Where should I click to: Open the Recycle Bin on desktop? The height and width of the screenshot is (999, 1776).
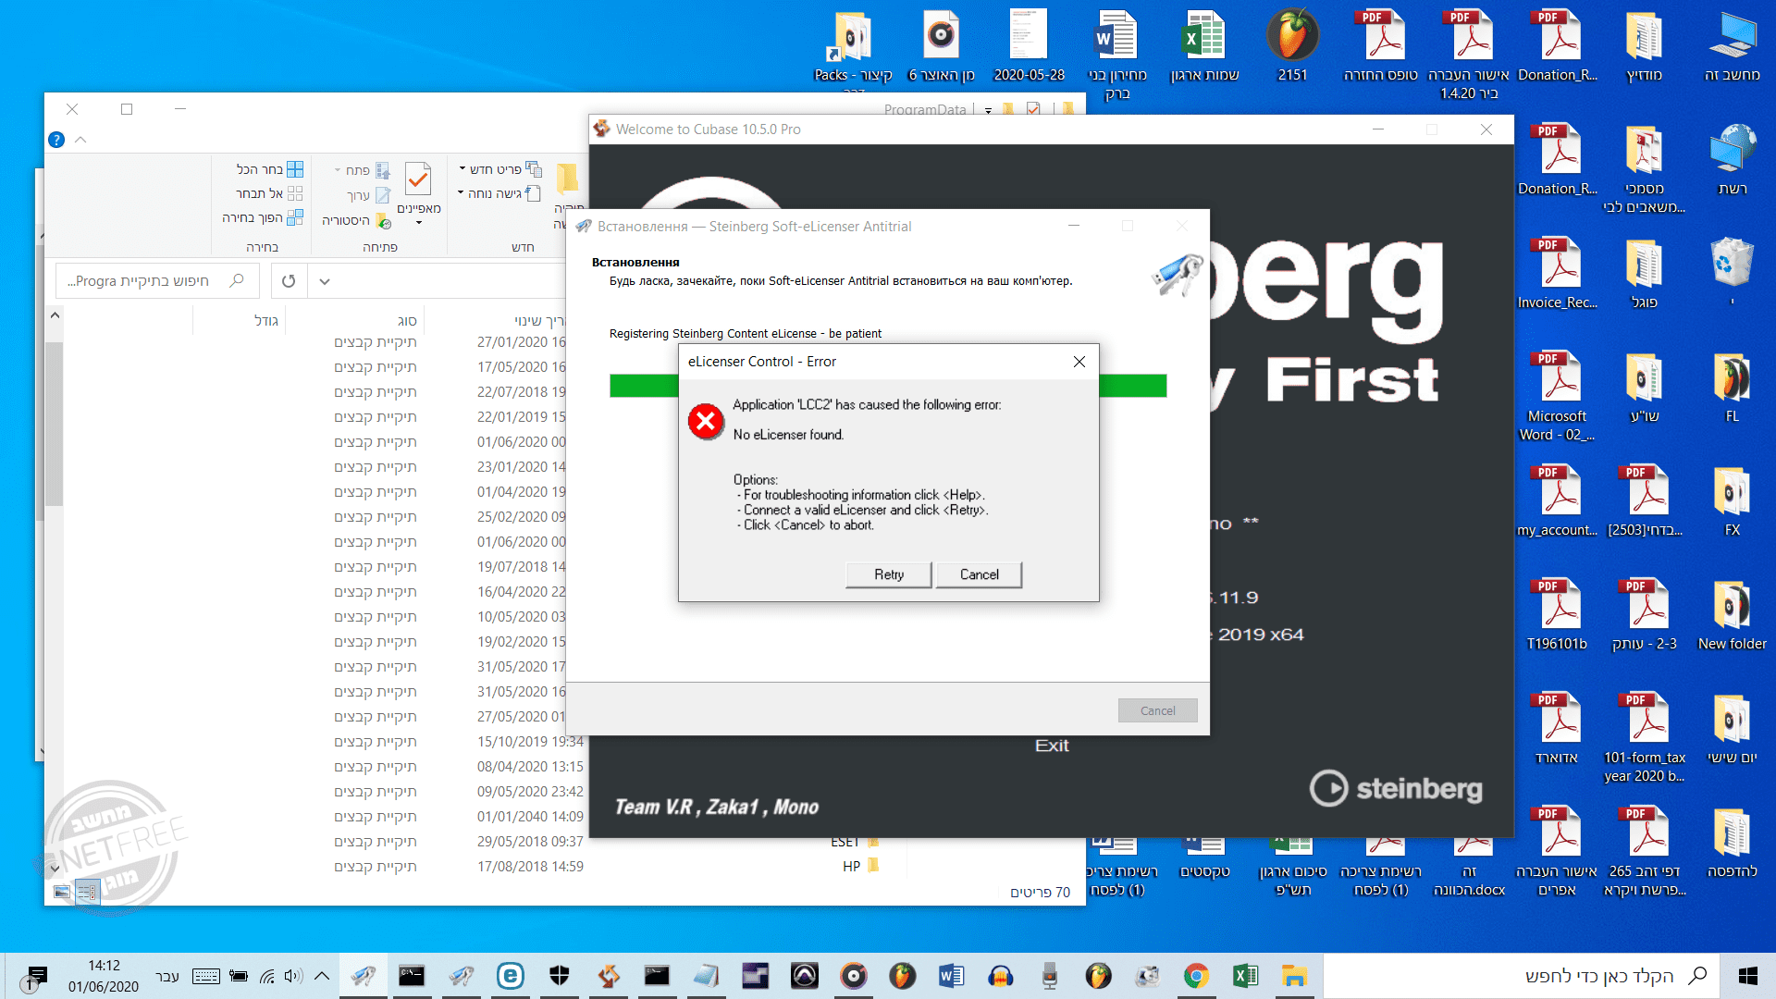[x=1732, y=264]
